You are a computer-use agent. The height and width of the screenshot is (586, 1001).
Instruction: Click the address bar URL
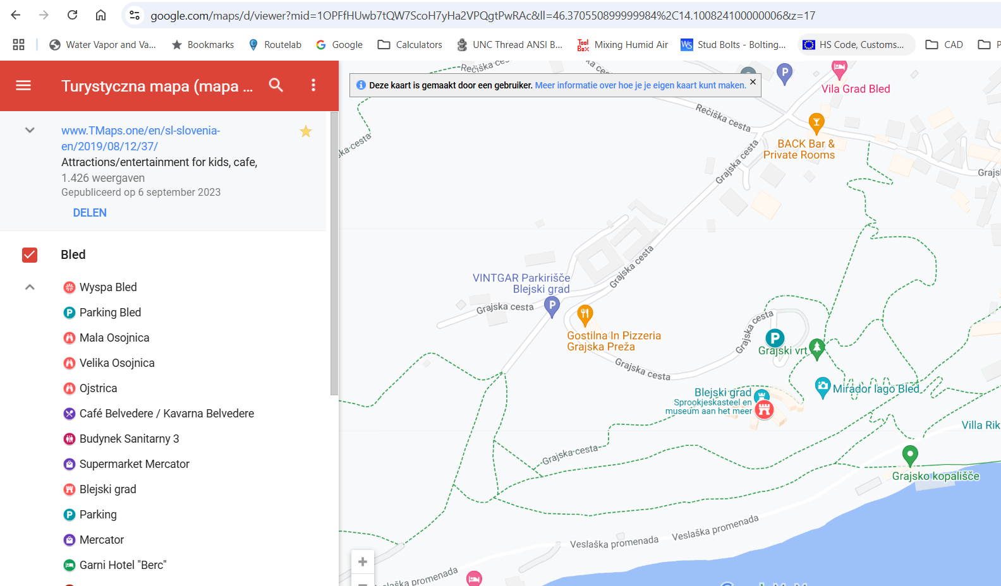(x=483, y=15)
